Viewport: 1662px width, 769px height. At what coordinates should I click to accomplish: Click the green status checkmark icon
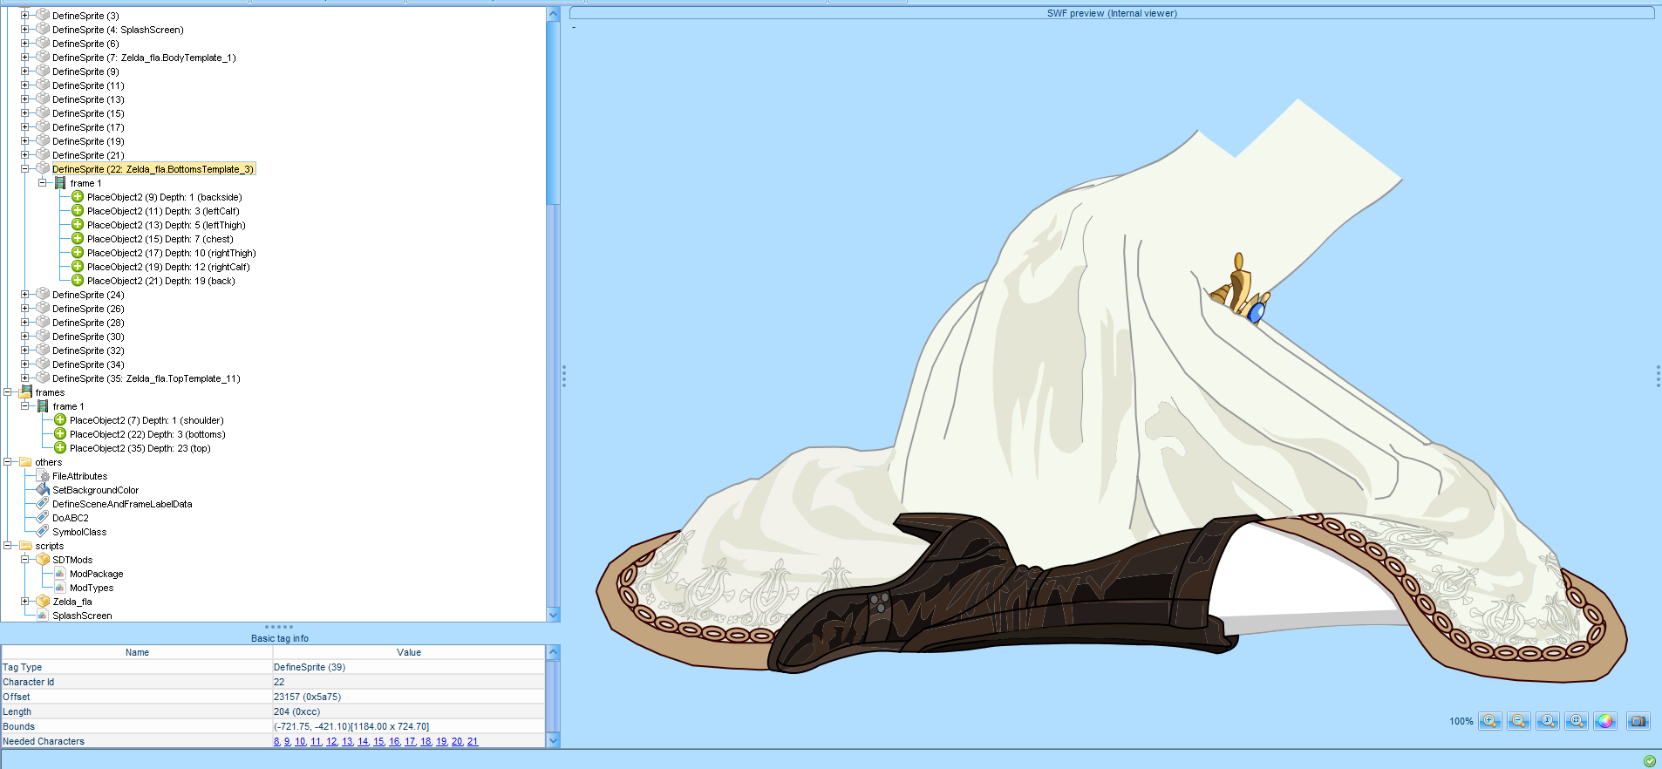pos(1649,761)
